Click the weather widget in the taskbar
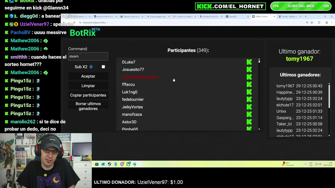This screenshot has width=335, height=188. [x=288, y=164]
